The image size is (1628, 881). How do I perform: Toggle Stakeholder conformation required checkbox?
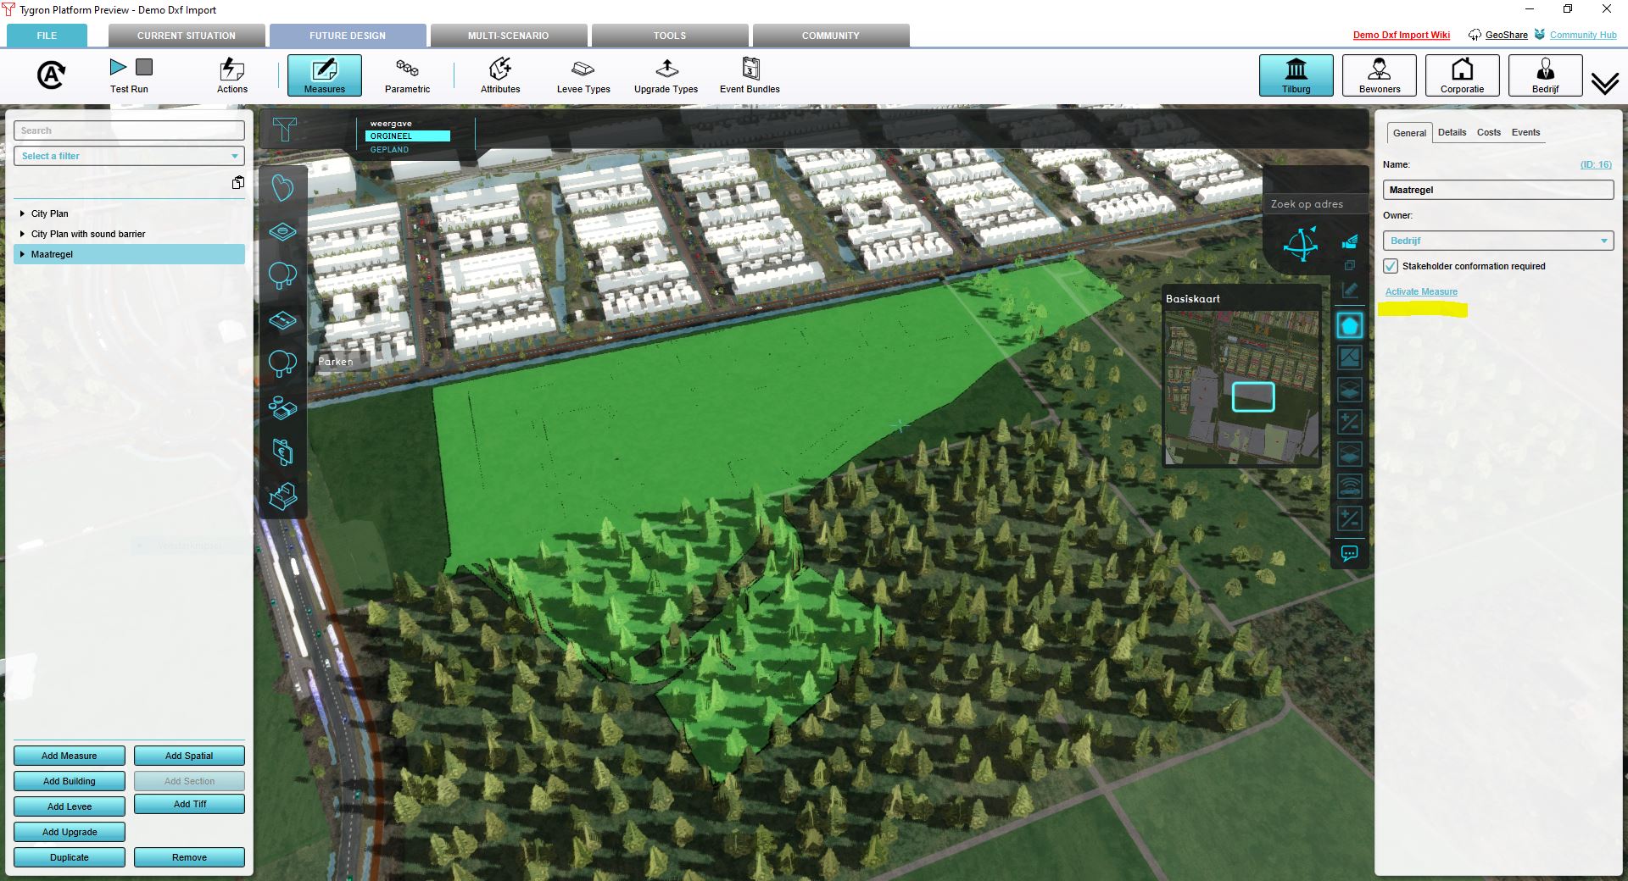point(1391,266)
